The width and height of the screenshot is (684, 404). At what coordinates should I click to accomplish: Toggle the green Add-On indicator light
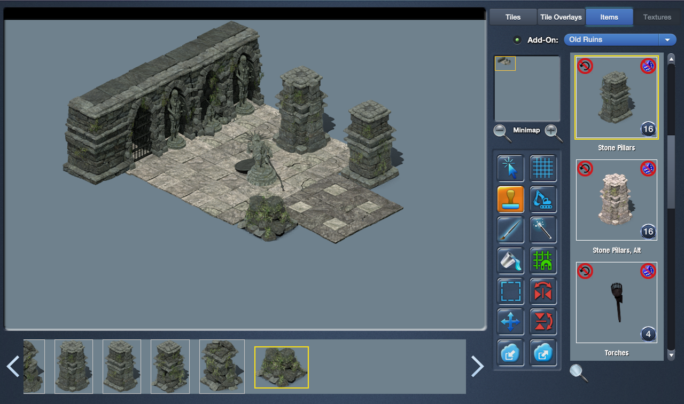coord(517,40)
